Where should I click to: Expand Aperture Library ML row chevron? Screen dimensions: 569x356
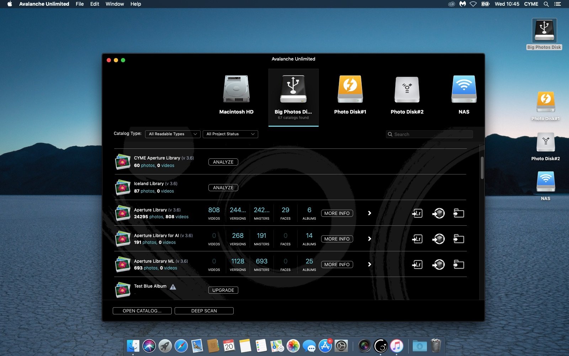point(369,264)
